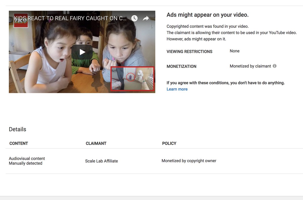Click the Share arrow icon on video
The image size is (303, 200).
(146, 18)
